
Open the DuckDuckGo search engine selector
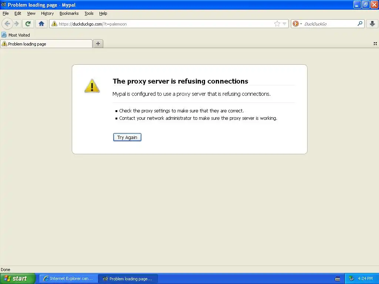[297, 24]
